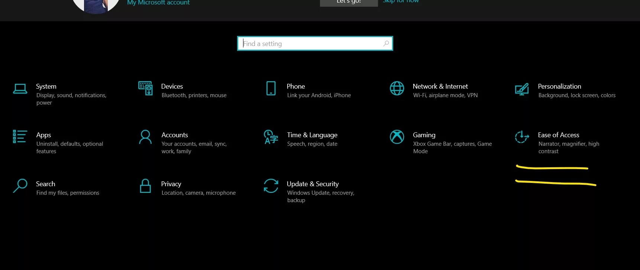Click 'Uninstall, defaults, optional features' description
Screen dimensions: 640x270
[70, 148]
